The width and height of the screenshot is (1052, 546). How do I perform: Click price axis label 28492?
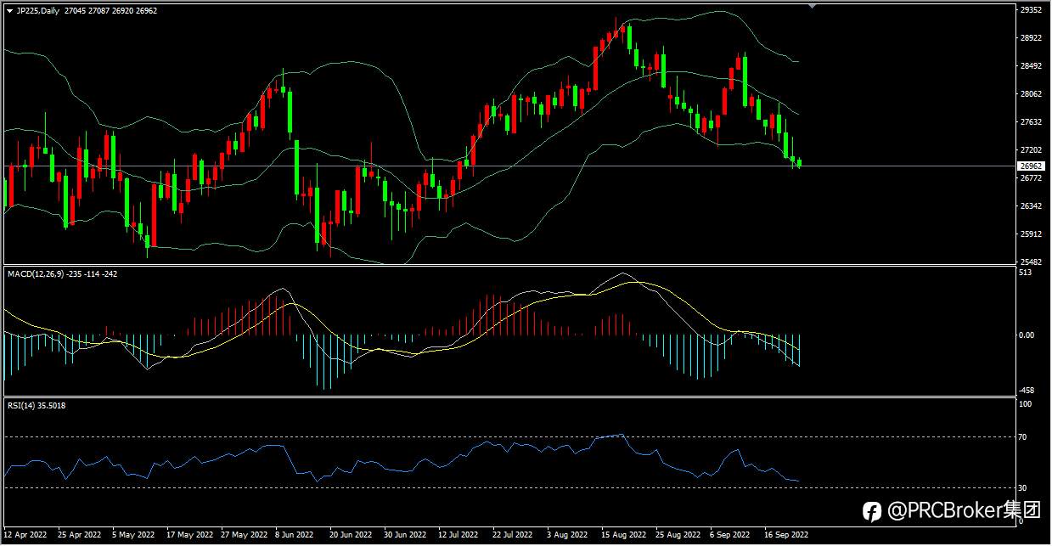[x=1030, y=66]
